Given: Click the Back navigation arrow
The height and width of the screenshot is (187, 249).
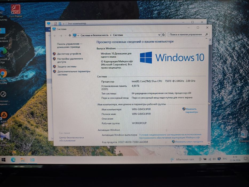Looking at the screenshot, I should (55, 36).
